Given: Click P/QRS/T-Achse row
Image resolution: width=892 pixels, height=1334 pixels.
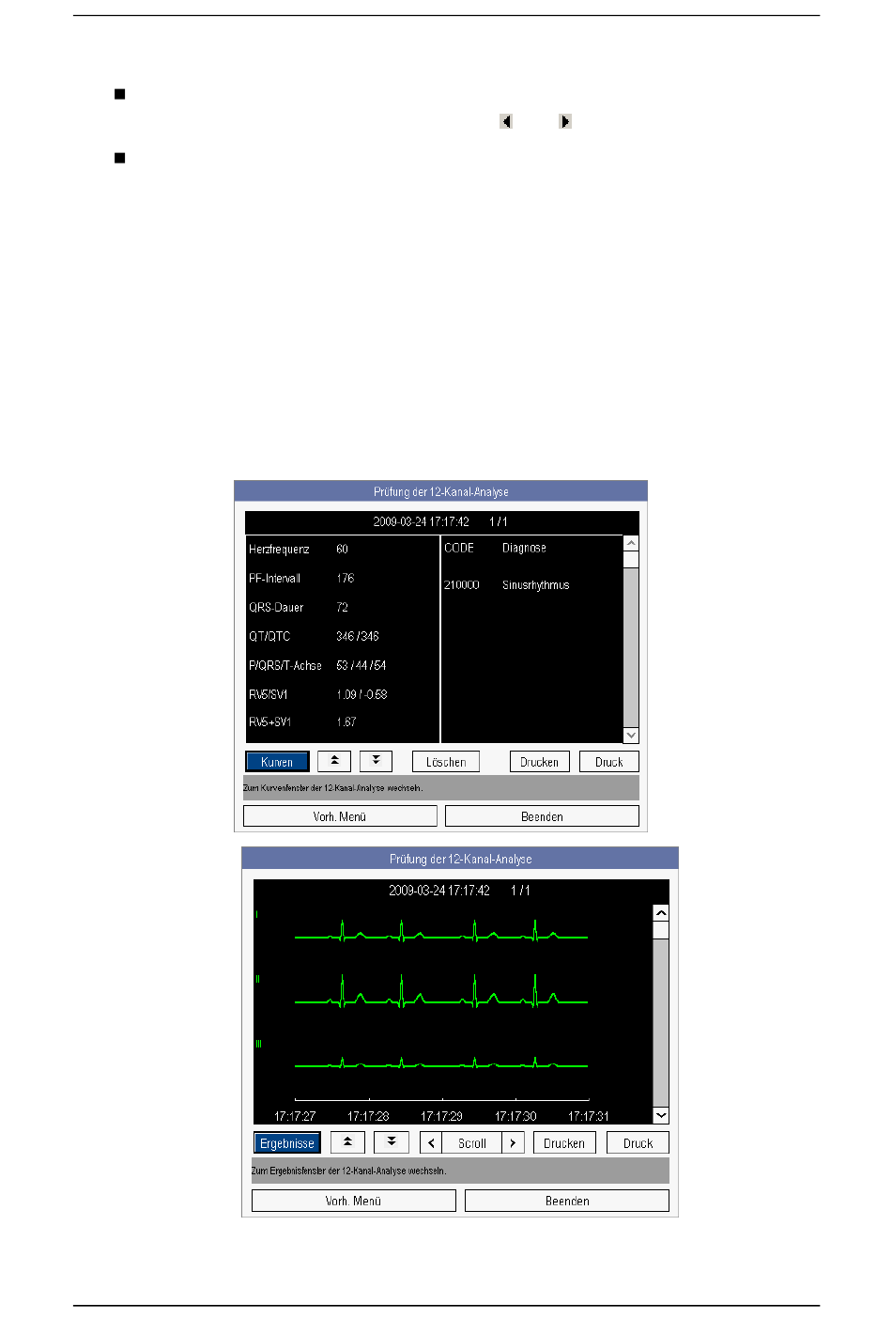Looking at the screenshot, I should [318, 665].
